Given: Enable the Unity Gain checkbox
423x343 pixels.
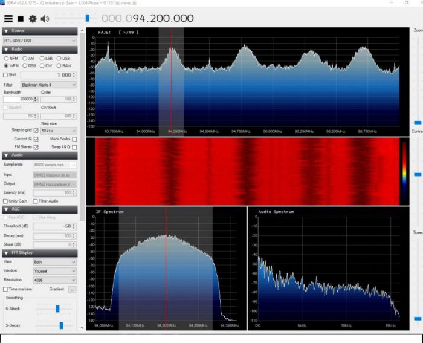Looking at the screenshot, I should (x=5, y=201).
